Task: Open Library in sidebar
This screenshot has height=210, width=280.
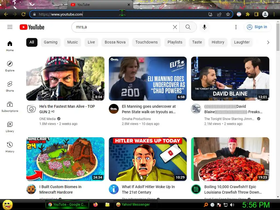Action: pyautogui.click(x=10, y=127)
